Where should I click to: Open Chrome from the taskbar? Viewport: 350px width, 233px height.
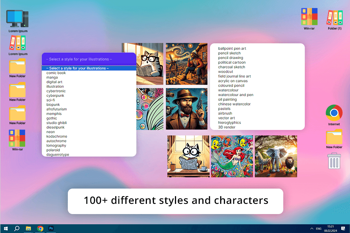coord(40,229)
